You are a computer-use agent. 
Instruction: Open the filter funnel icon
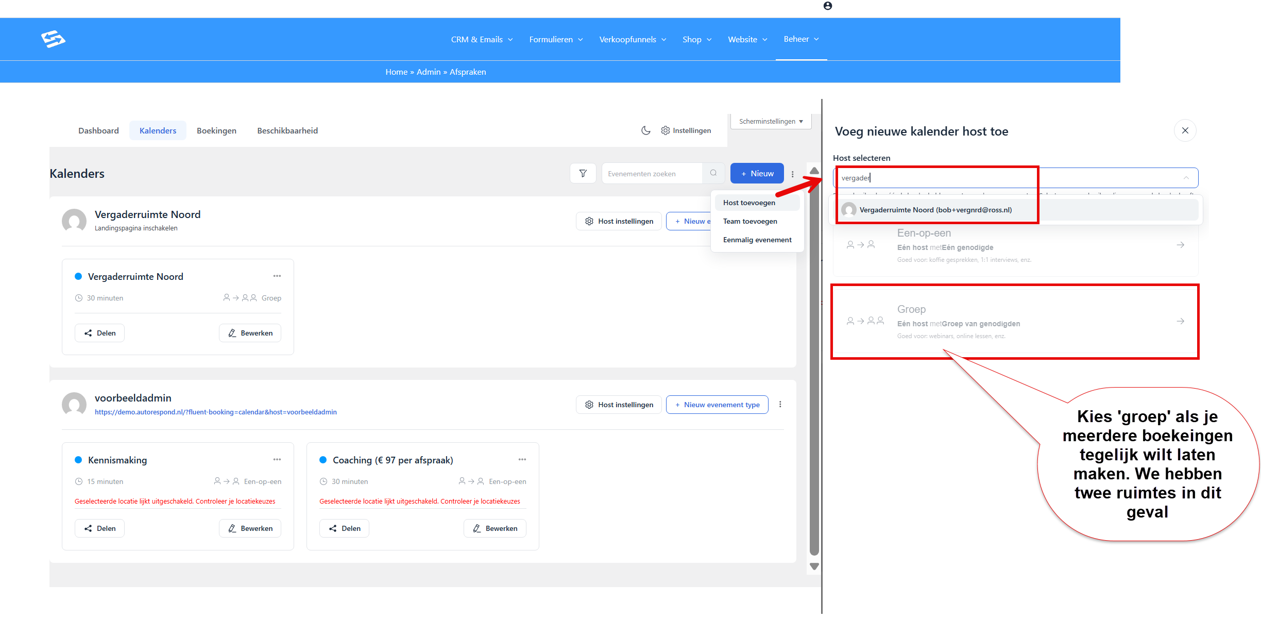583,174
